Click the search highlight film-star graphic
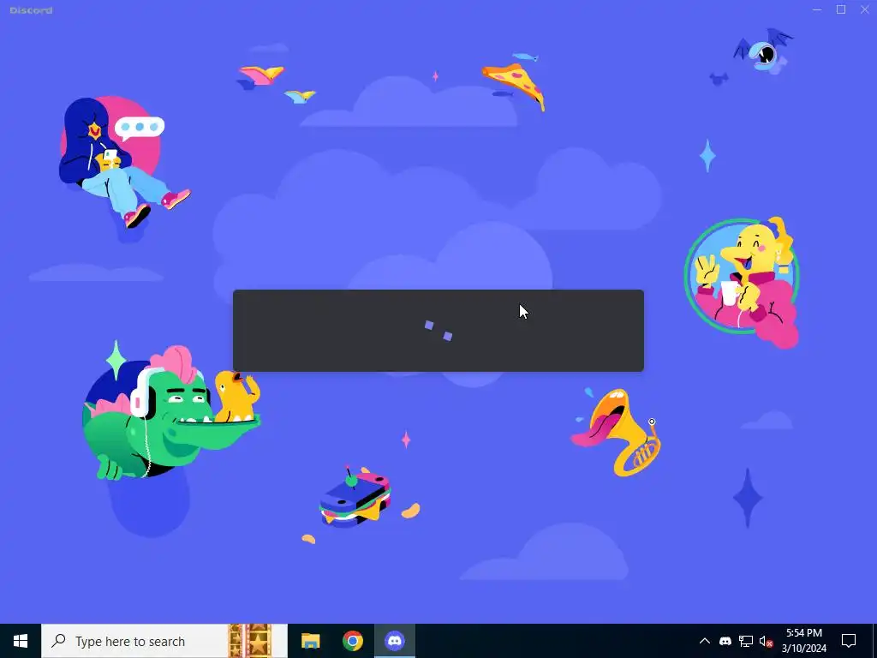The image size is (877, 658). 250,641
